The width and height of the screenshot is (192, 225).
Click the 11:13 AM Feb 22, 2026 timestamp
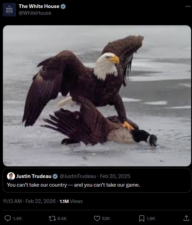click(x=29, y=201)
